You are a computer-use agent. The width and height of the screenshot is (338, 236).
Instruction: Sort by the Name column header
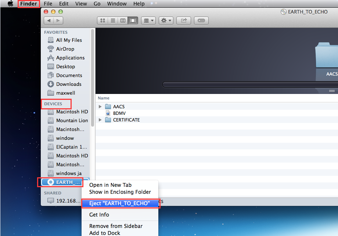point(104,98)
